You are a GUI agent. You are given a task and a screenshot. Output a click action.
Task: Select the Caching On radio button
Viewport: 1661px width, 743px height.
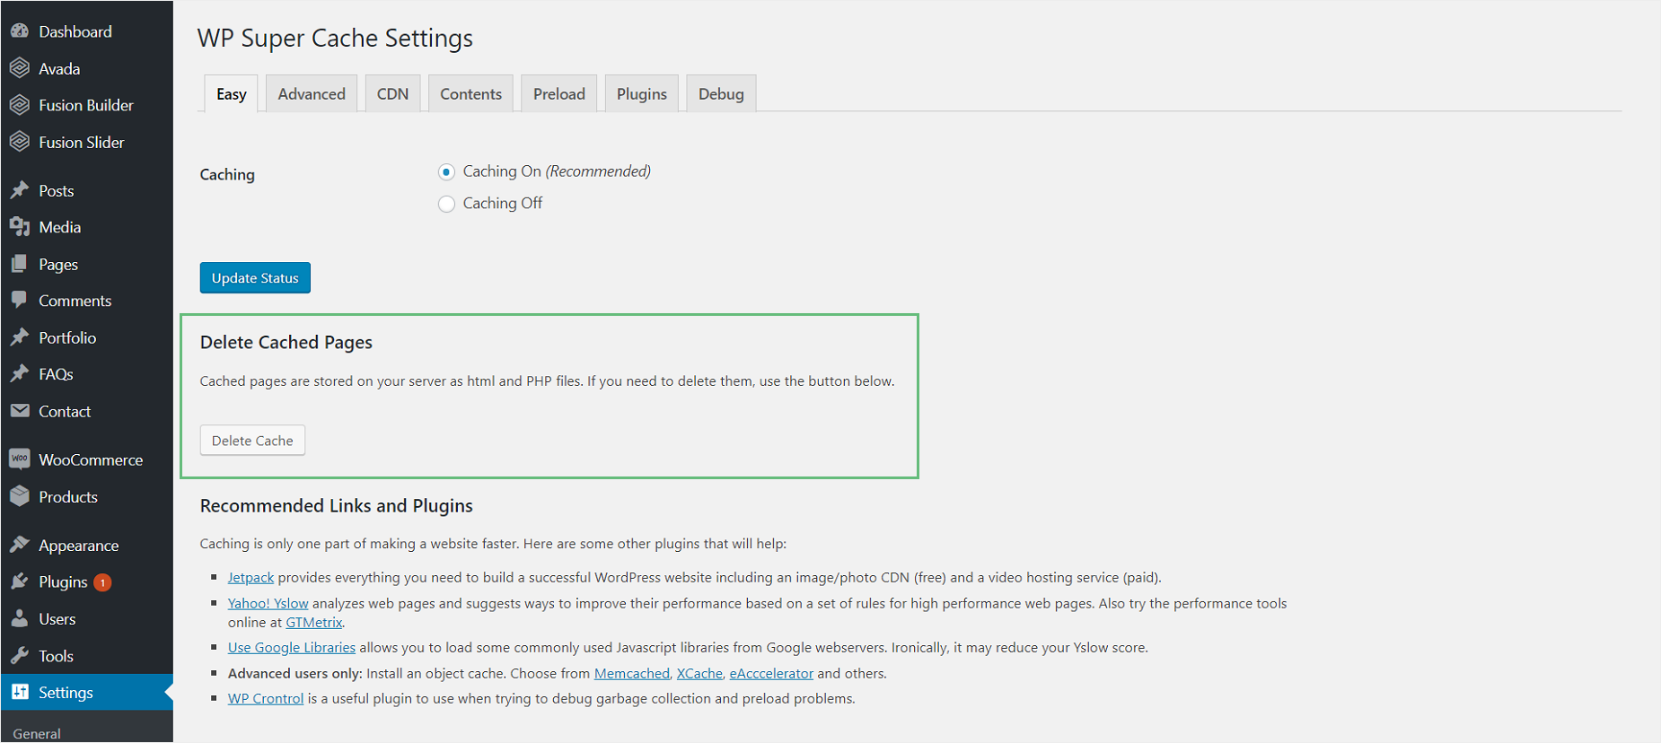coord(446,171)
